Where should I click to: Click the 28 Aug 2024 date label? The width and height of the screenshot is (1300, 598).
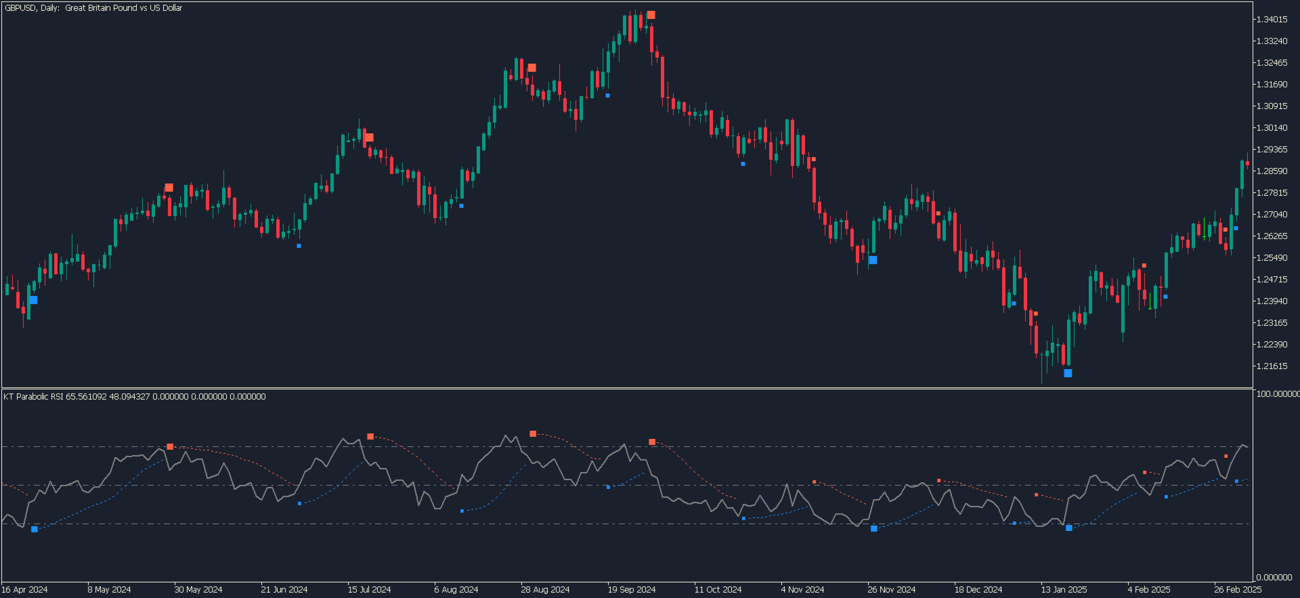(x=545, y=590)
